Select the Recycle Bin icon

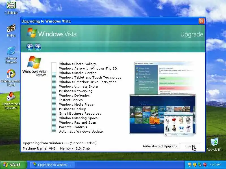point(214,144)
